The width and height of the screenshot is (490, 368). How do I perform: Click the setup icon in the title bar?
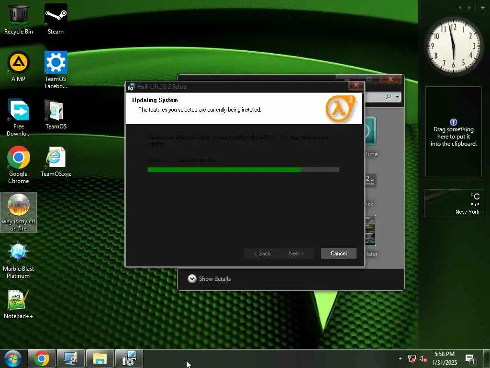point(131,87)
